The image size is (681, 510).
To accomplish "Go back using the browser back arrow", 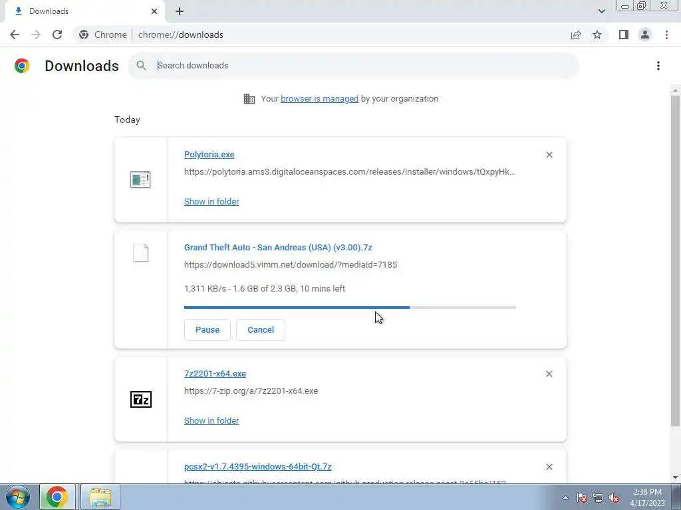I will [15, 35].
